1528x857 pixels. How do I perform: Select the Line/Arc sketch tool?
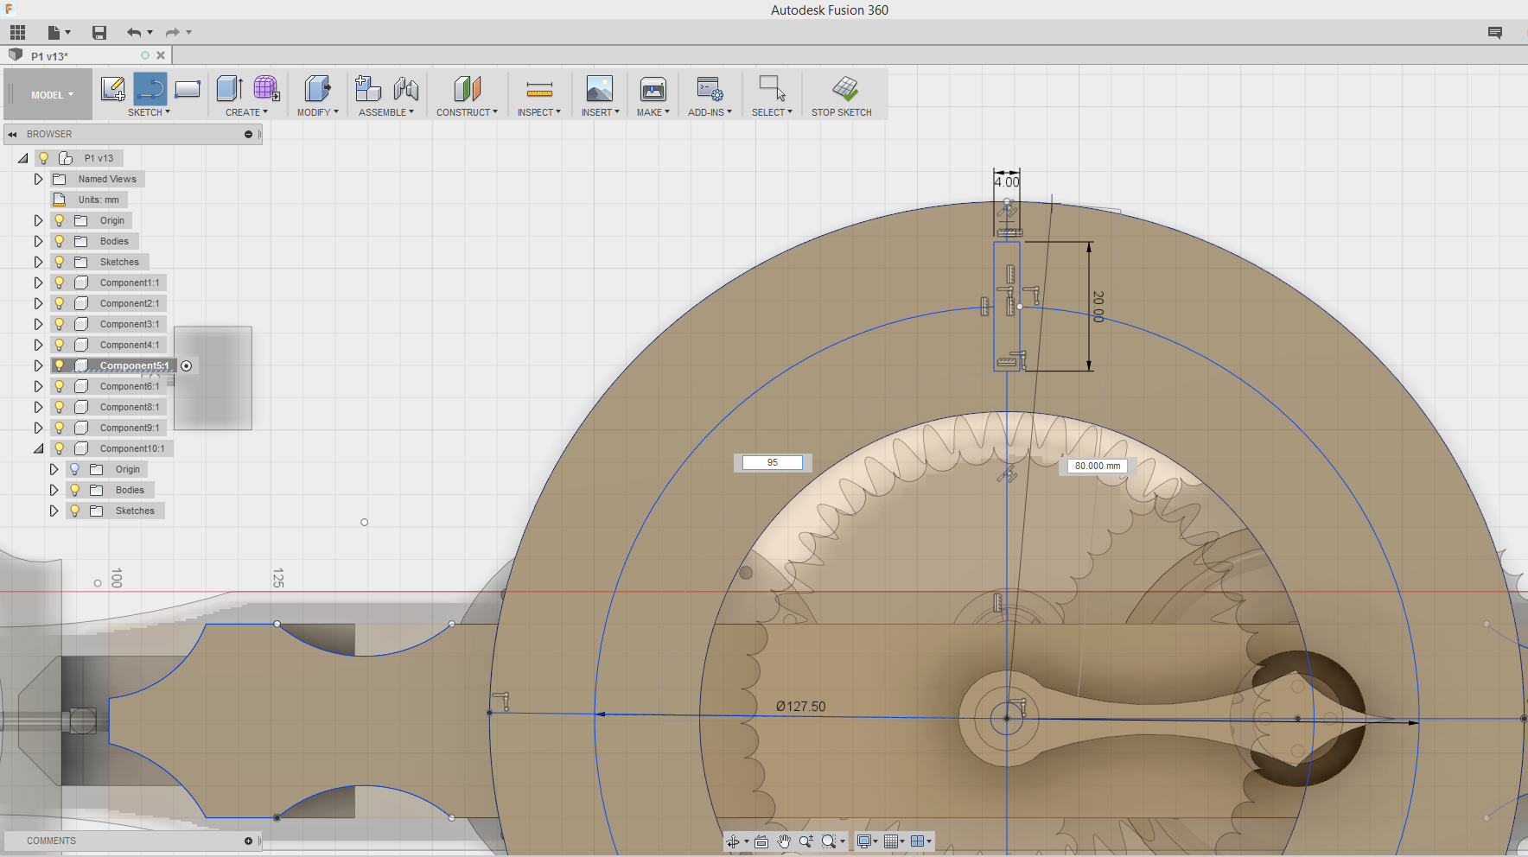coord(150,88)
